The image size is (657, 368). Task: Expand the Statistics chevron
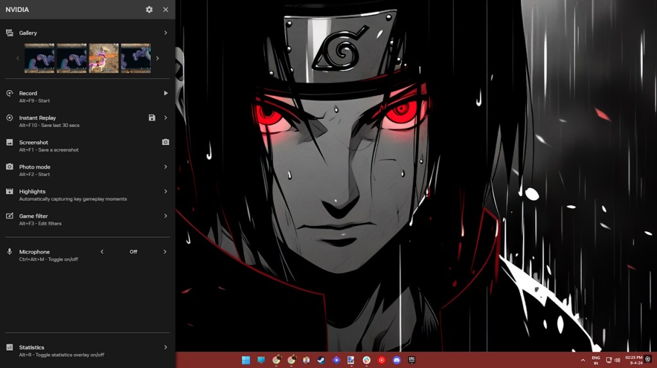pyautogui.click(x=166, y=347)
